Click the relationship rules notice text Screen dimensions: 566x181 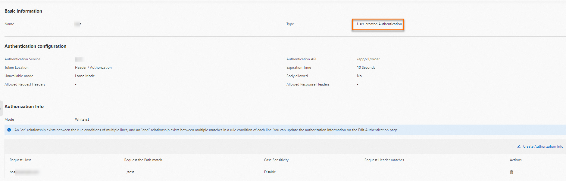pyautogui.click(x=206, y=130)
